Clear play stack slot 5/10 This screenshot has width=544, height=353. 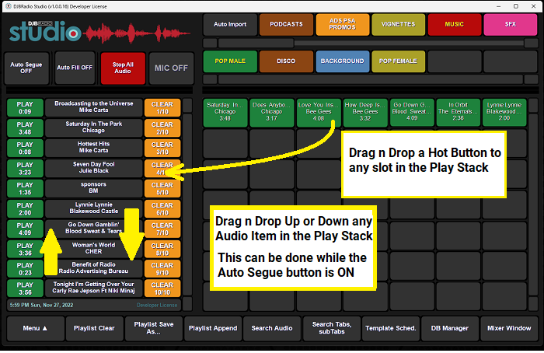point(162,189)
